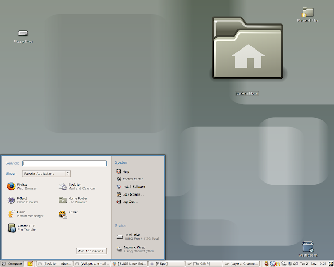Launch Firefox Web Browser from favorites
Screen dimensions: 334x267
click(x=22, y=186)
